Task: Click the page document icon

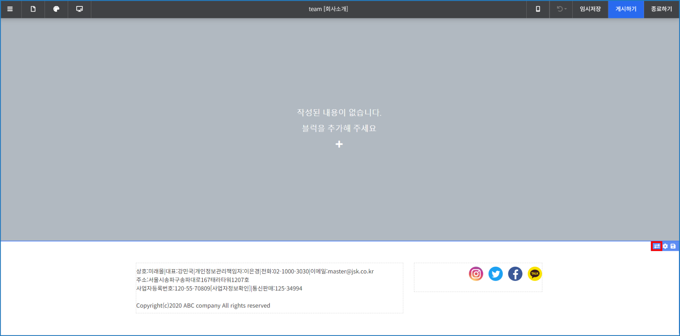Action: pyautogui.click(x=33, y=9)
